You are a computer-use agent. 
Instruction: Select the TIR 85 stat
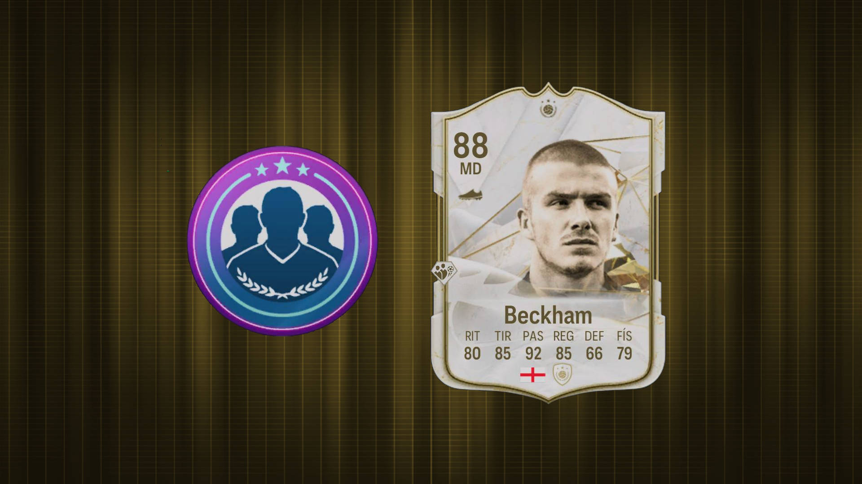coord(502,346)
